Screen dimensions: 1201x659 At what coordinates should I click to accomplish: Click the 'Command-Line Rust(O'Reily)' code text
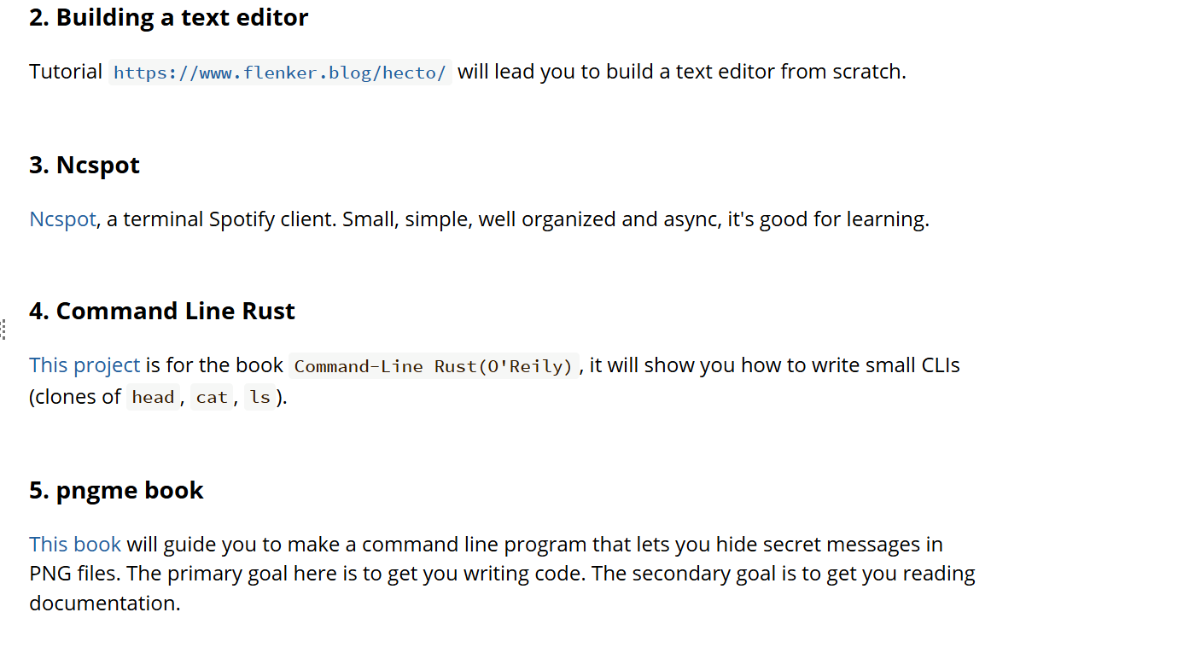(x=434, y=366)
